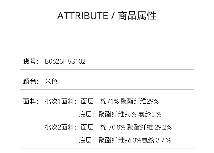Click 底层 label beside 聚酯纤维96.3%
Screen dimensions: 214x153
tap(85, 140)
